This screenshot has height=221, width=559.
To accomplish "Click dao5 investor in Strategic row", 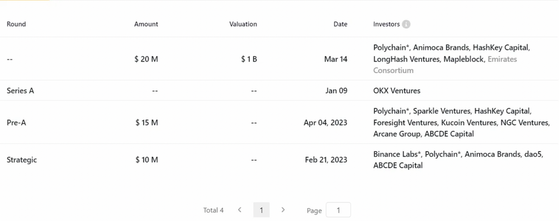I will [x=534, y=154].
